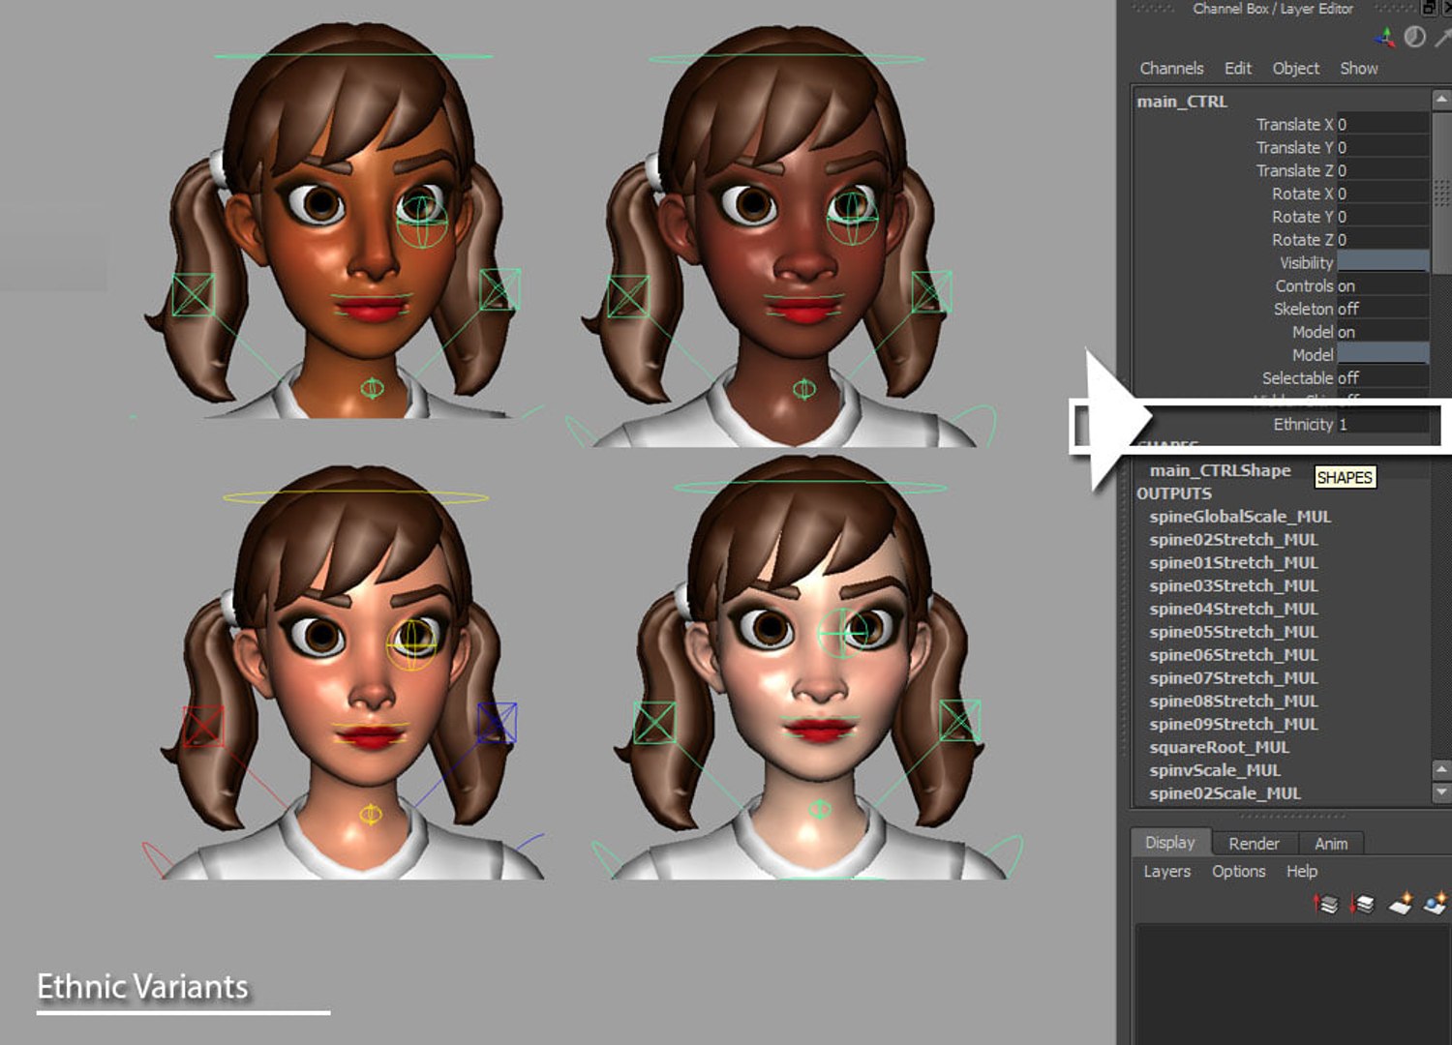Viewport: 1452px width, 1045px height.
Task: Open the Layers menu
Action: [1167, 871]
